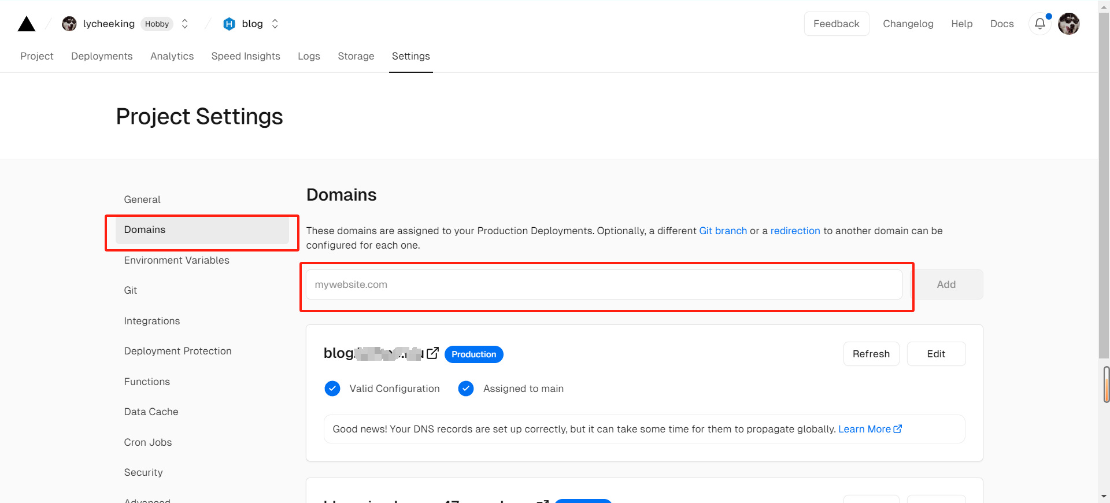This screenshot has width=1110, height=503.
Task: Switch to the Deployments tab
Action: click(102, 56)
